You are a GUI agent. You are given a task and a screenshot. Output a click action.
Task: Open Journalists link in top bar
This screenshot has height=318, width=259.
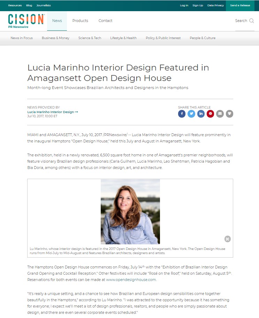point(44,6)
